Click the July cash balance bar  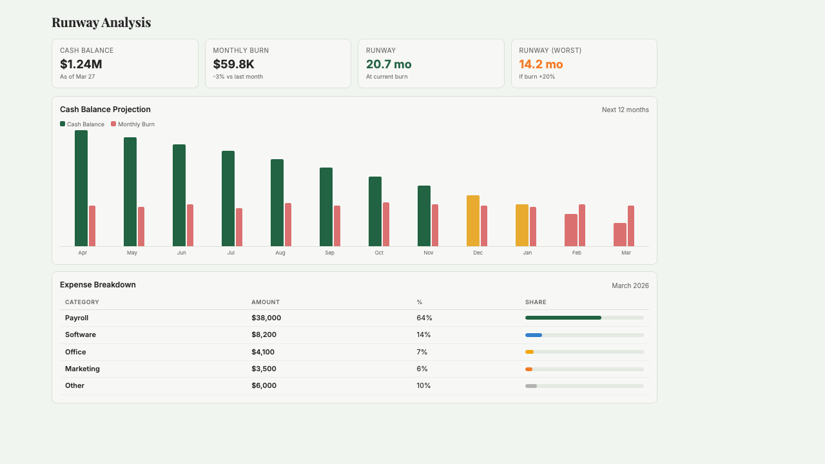tap(228, 198)
